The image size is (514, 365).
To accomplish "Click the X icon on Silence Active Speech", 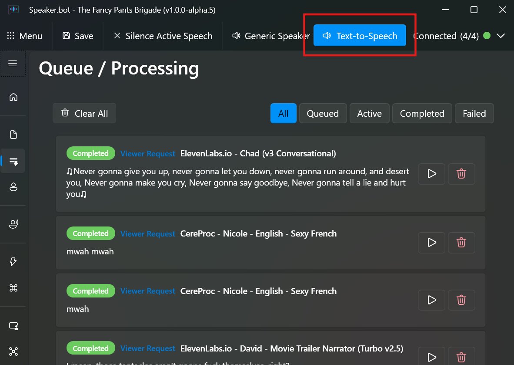I will click(x=117, y=35).
